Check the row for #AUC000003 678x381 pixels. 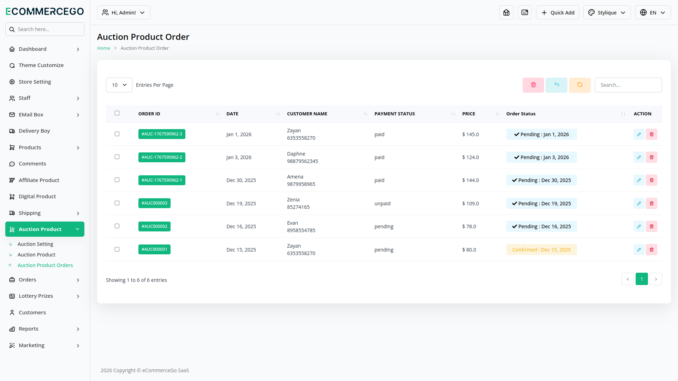click(x=117, y=203)
